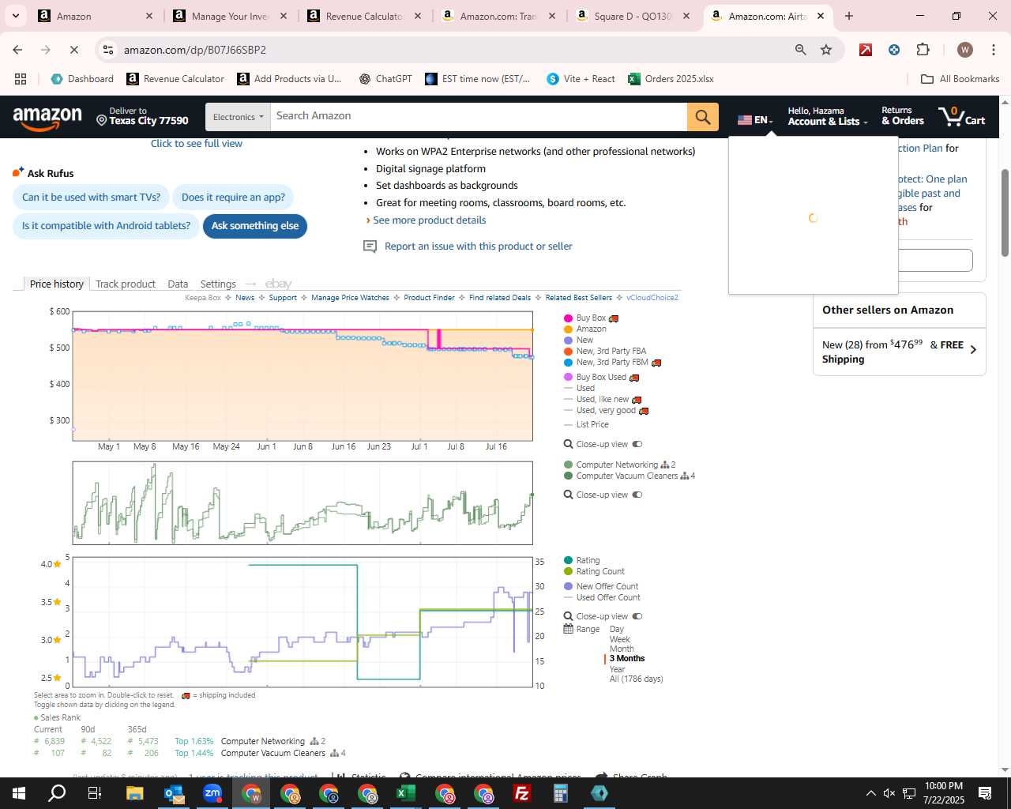
Task: Switch to the Keepa Data tab
Action: (x=178, y=284)
